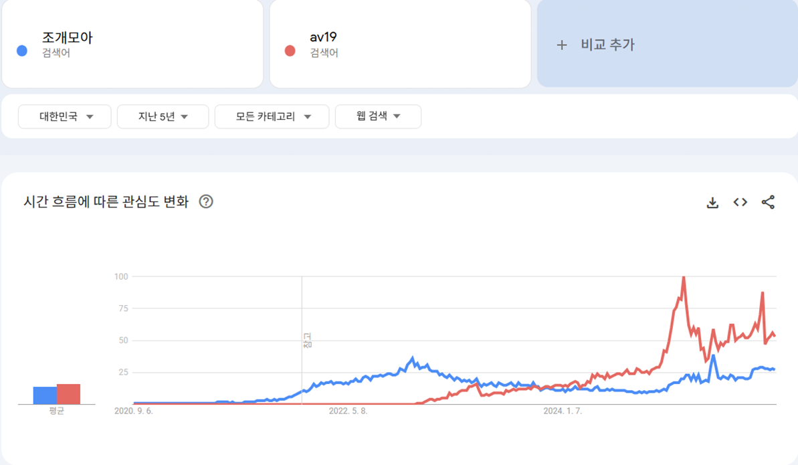Open the help tooltip next to chart title
Viewport: 798px width, 465px height.
(206, 201)
